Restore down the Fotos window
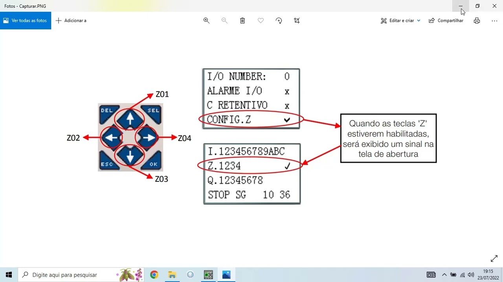This screenshot has height=282, width=503. click(x=477, y=6)
